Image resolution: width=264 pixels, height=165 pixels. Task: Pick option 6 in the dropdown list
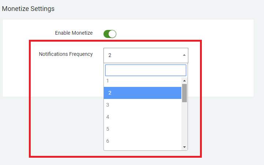click(143, 141)
